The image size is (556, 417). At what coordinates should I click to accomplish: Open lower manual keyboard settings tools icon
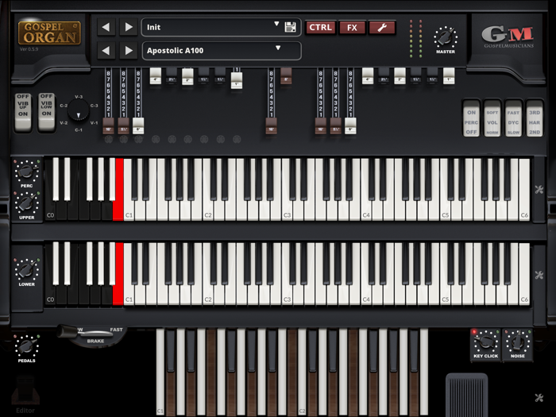coord(539,275)
